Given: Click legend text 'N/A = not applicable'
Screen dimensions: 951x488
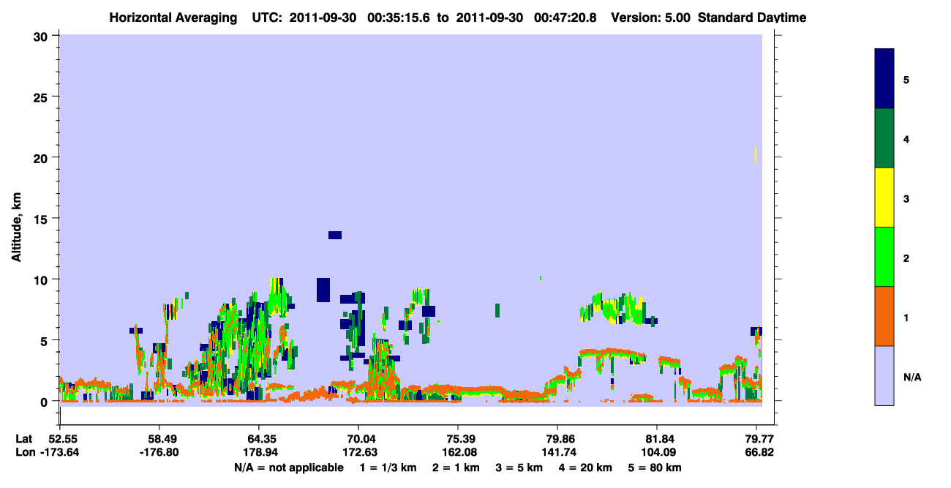Looking at the screenshot, I should click(288, 467).
